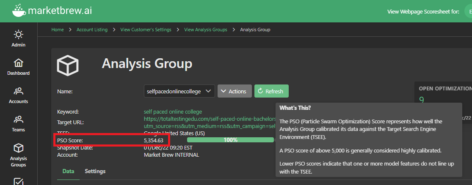Switch to the Data tab
472x185 pixels.
click(69, 171)
